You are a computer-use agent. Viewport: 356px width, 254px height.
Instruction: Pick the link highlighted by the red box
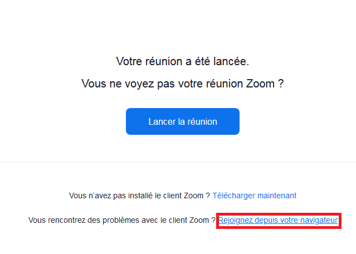click(x=278, y=221)
